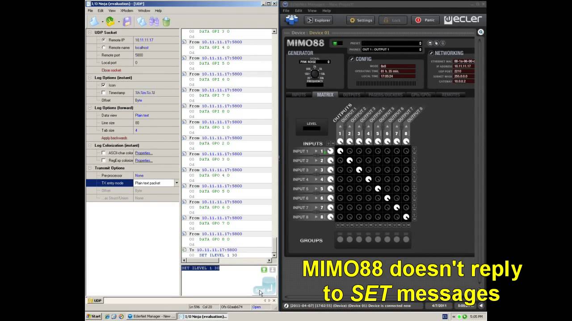The width and height of the screenshot is (572, 321).
Task: Click the I/O Ninja taskbar button
Action: click(204, 317)
